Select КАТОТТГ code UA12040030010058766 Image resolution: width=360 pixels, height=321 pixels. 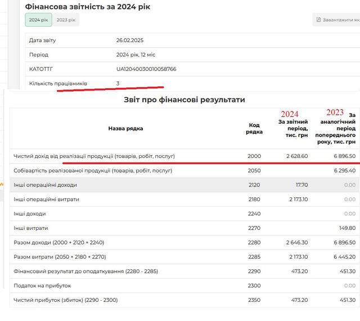click(x=146, y=69)
